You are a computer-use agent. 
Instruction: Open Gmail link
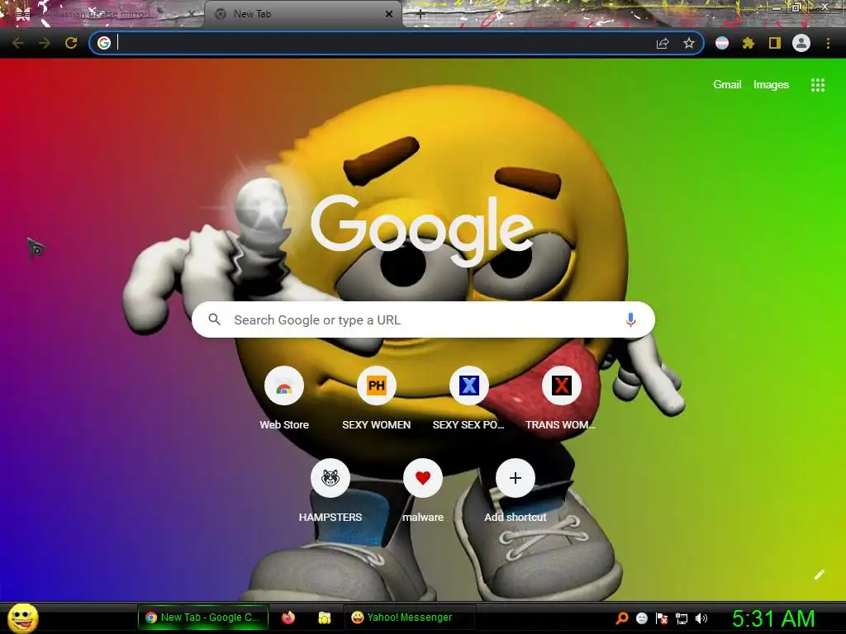727,85
